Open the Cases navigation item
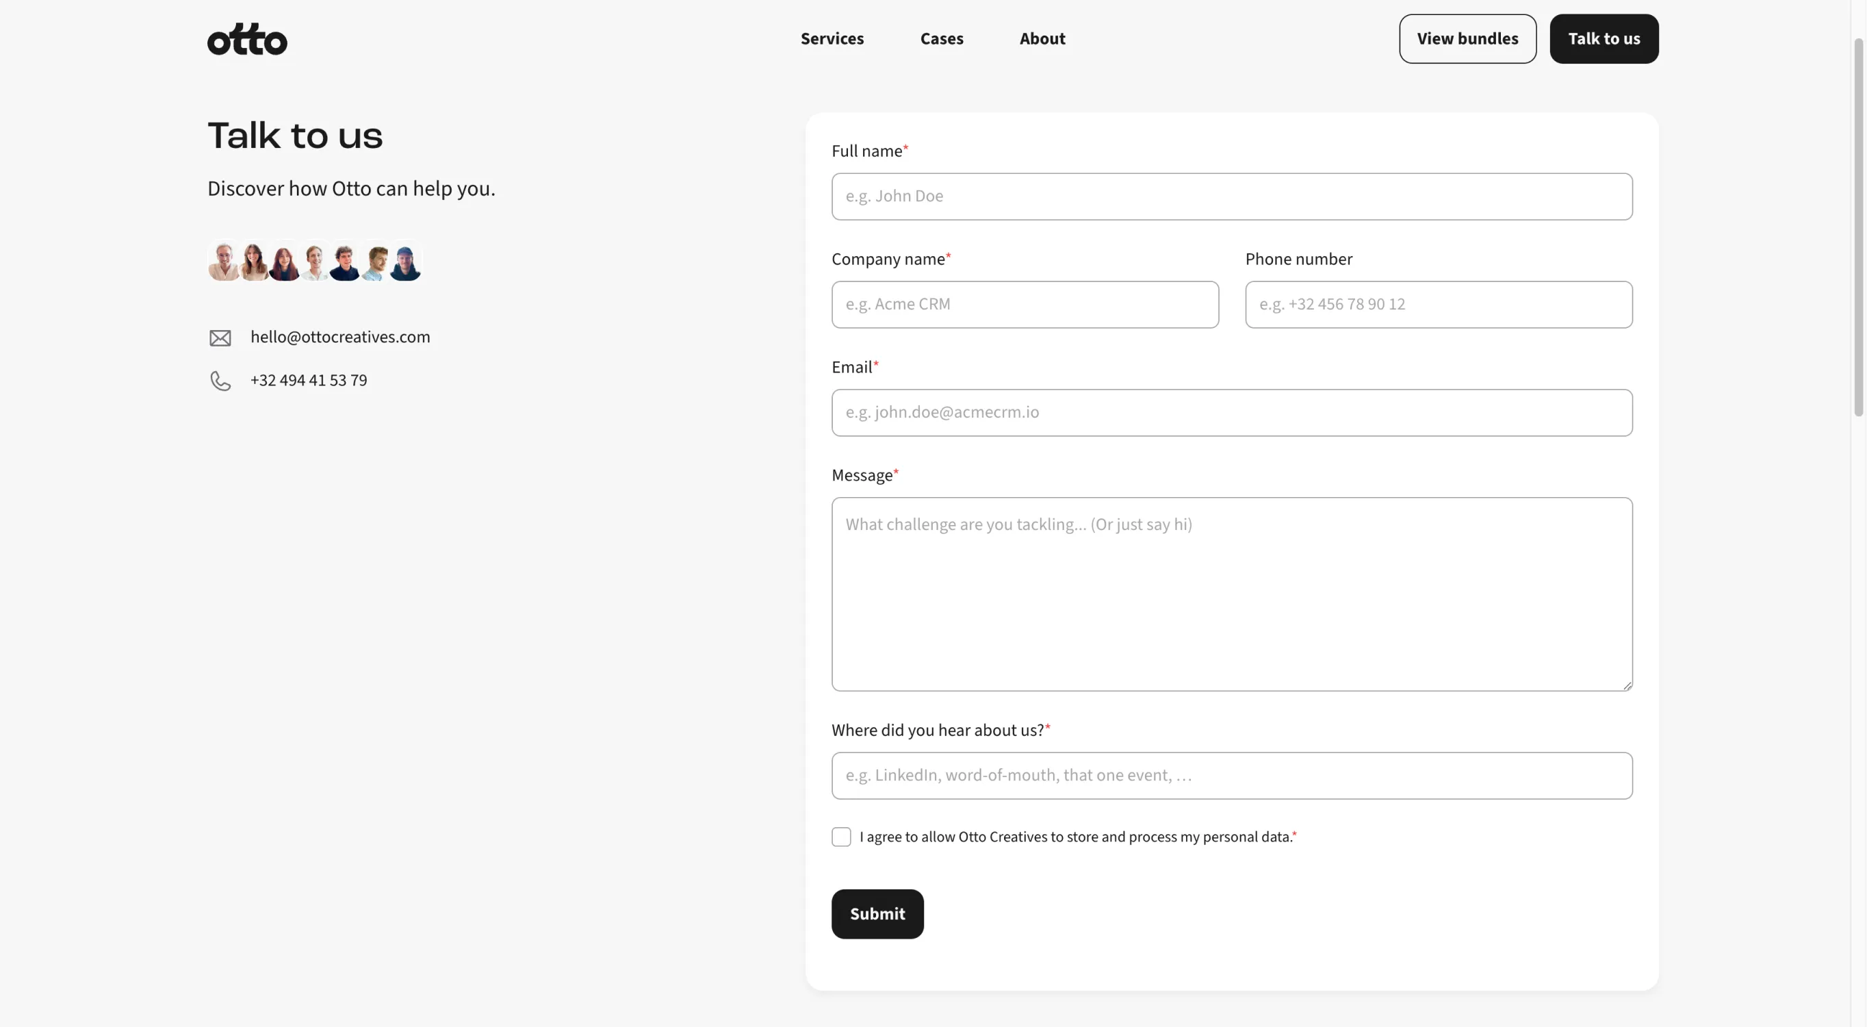The image size is (1867, 1027). (942, 39)
